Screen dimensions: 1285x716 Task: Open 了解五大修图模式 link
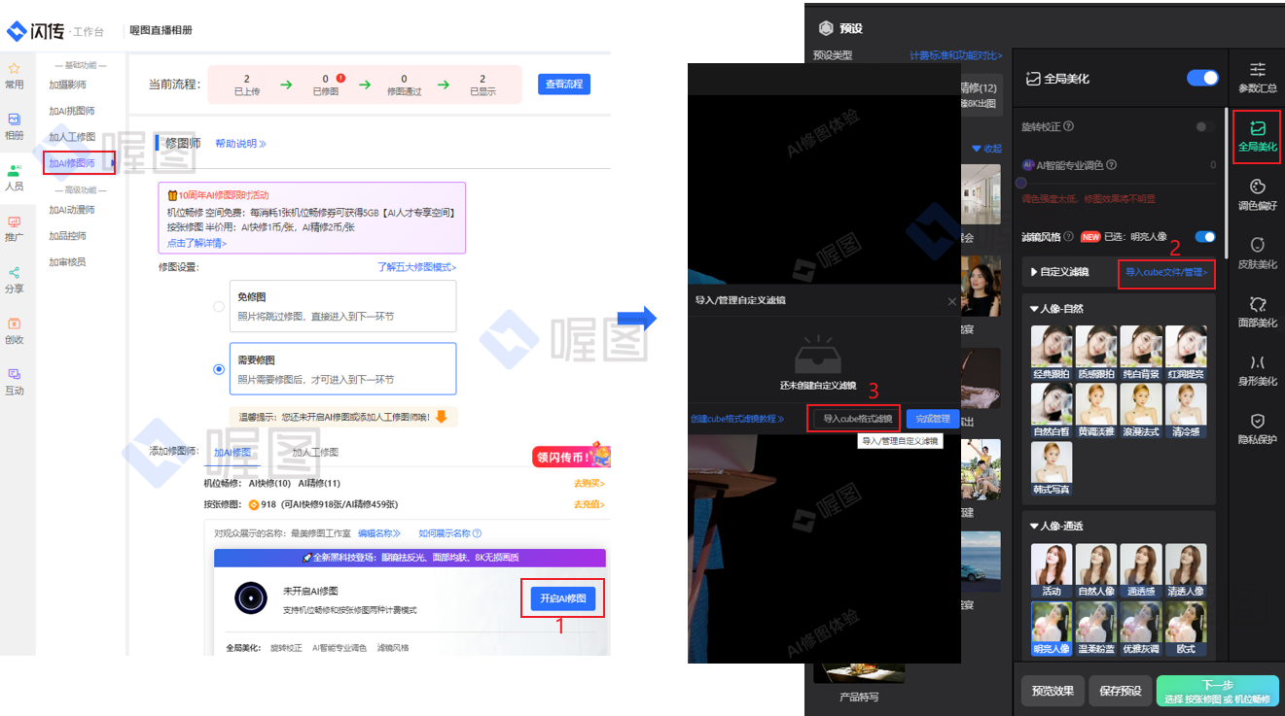(417, 266)
